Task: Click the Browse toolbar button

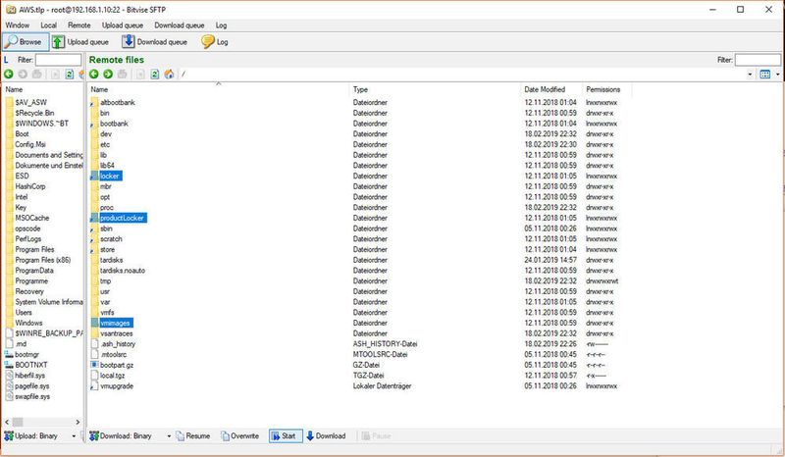Action: tap(26, 42)
